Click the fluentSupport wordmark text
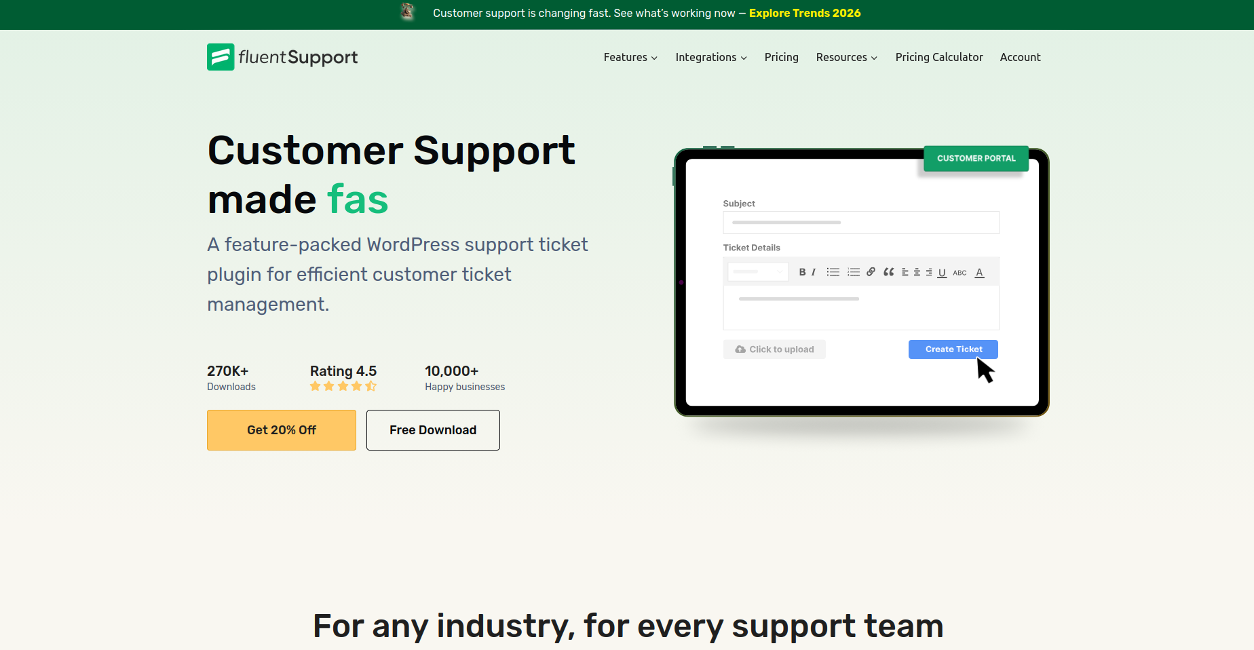 coord(298,57)
